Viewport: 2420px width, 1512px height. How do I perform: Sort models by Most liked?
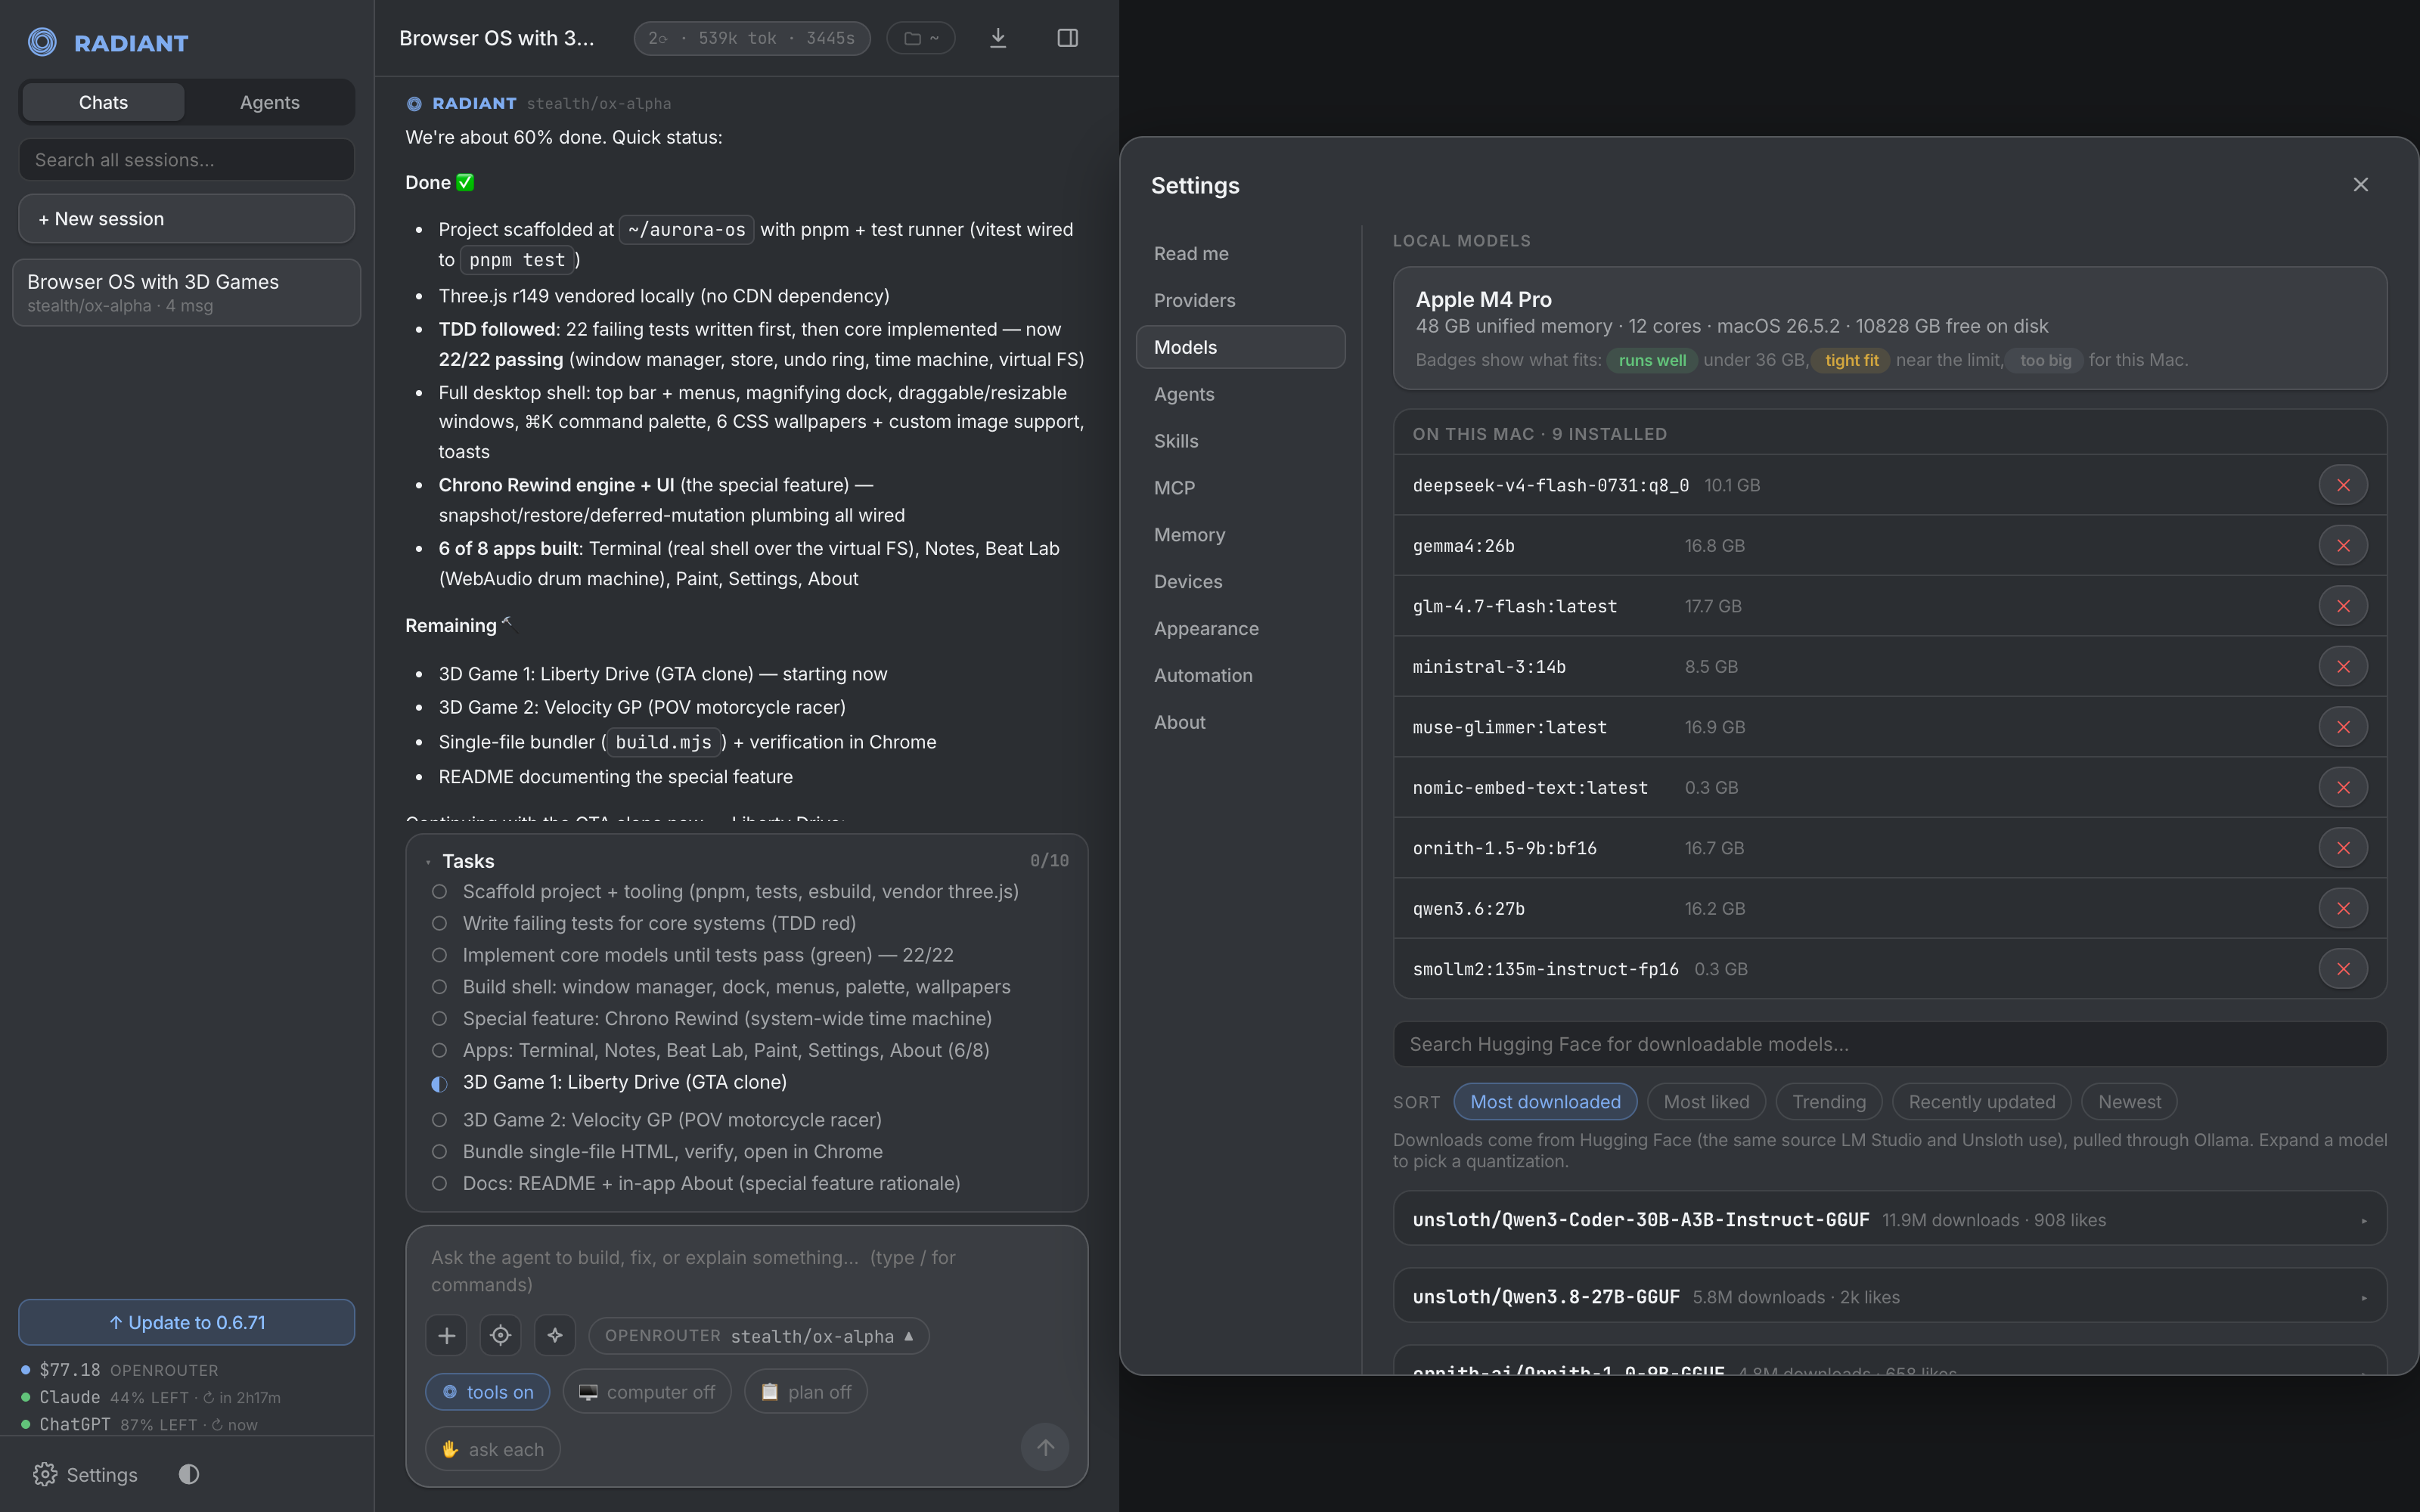coord(1706,1102)
